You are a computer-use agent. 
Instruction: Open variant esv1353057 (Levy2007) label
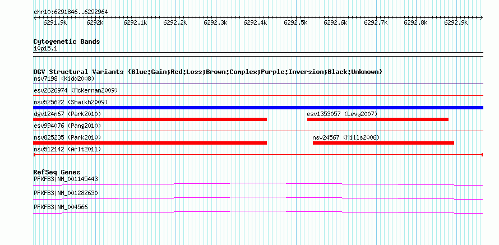pyautogui.click(x=342, y=114)
